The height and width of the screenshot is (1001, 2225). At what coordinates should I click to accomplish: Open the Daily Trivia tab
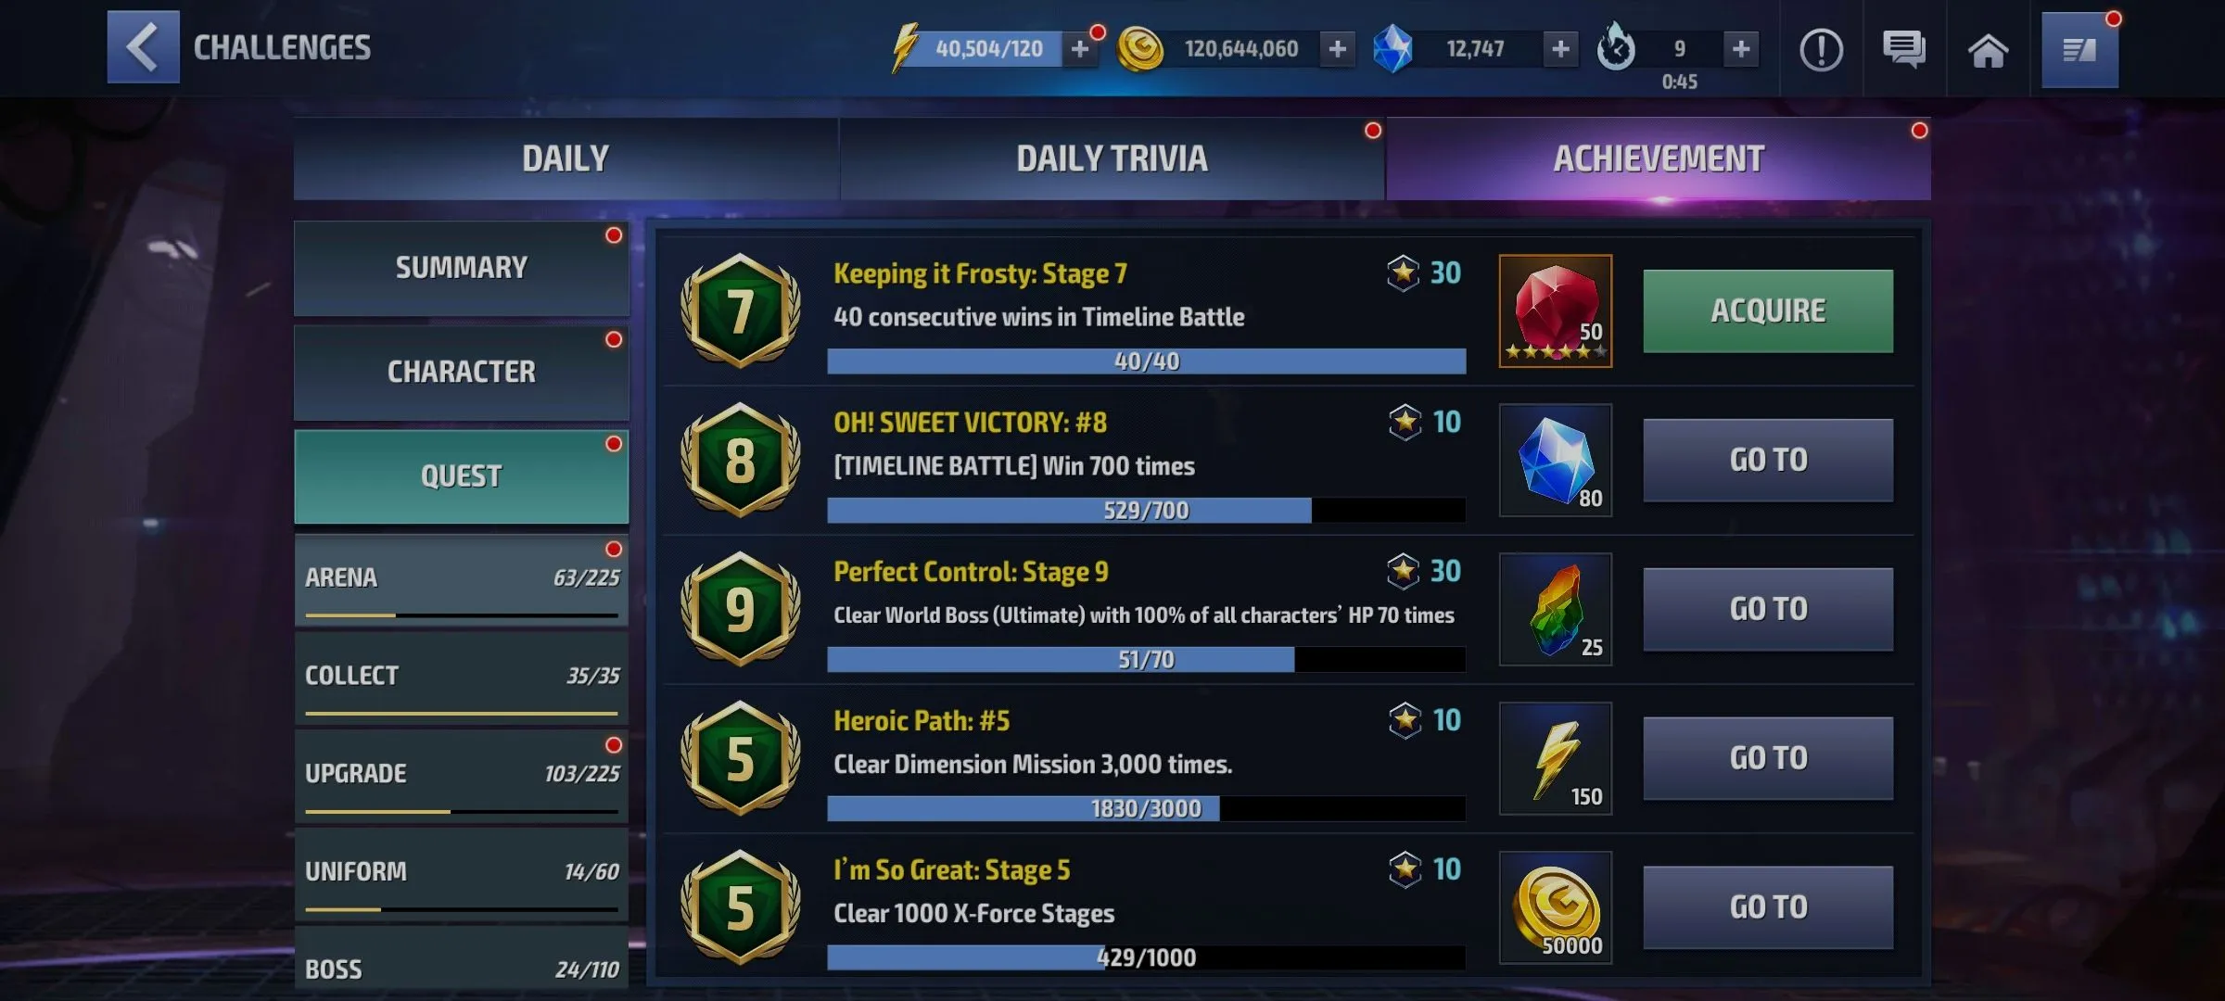(1112, 158)
